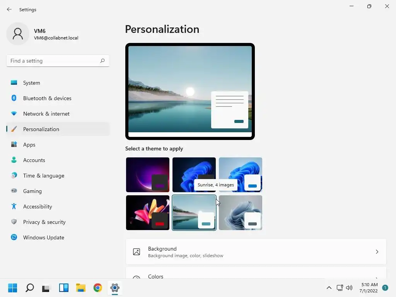
Task: Apply the purple Glow theme thumbnail
Action: (147, 174)
